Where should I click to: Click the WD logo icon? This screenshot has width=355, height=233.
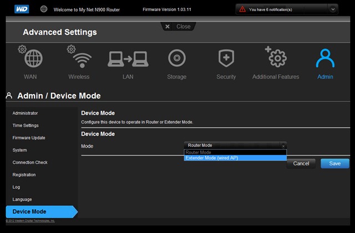(22, 9)
